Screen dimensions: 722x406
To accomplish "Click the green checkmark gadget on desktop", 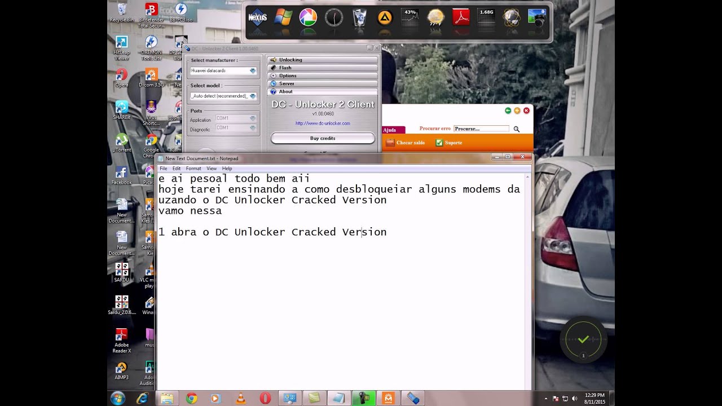I will [583, 339].
